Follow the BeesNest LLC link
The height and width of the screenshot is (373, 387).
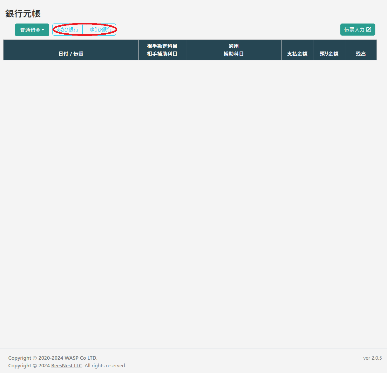(67, 366)
